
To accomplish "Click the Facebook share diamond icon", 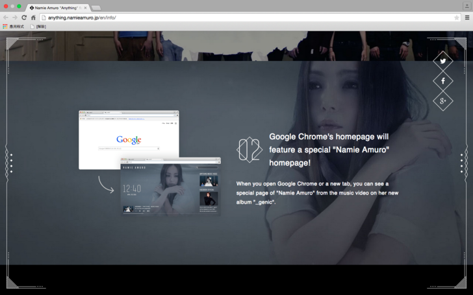I will [443, 81].
